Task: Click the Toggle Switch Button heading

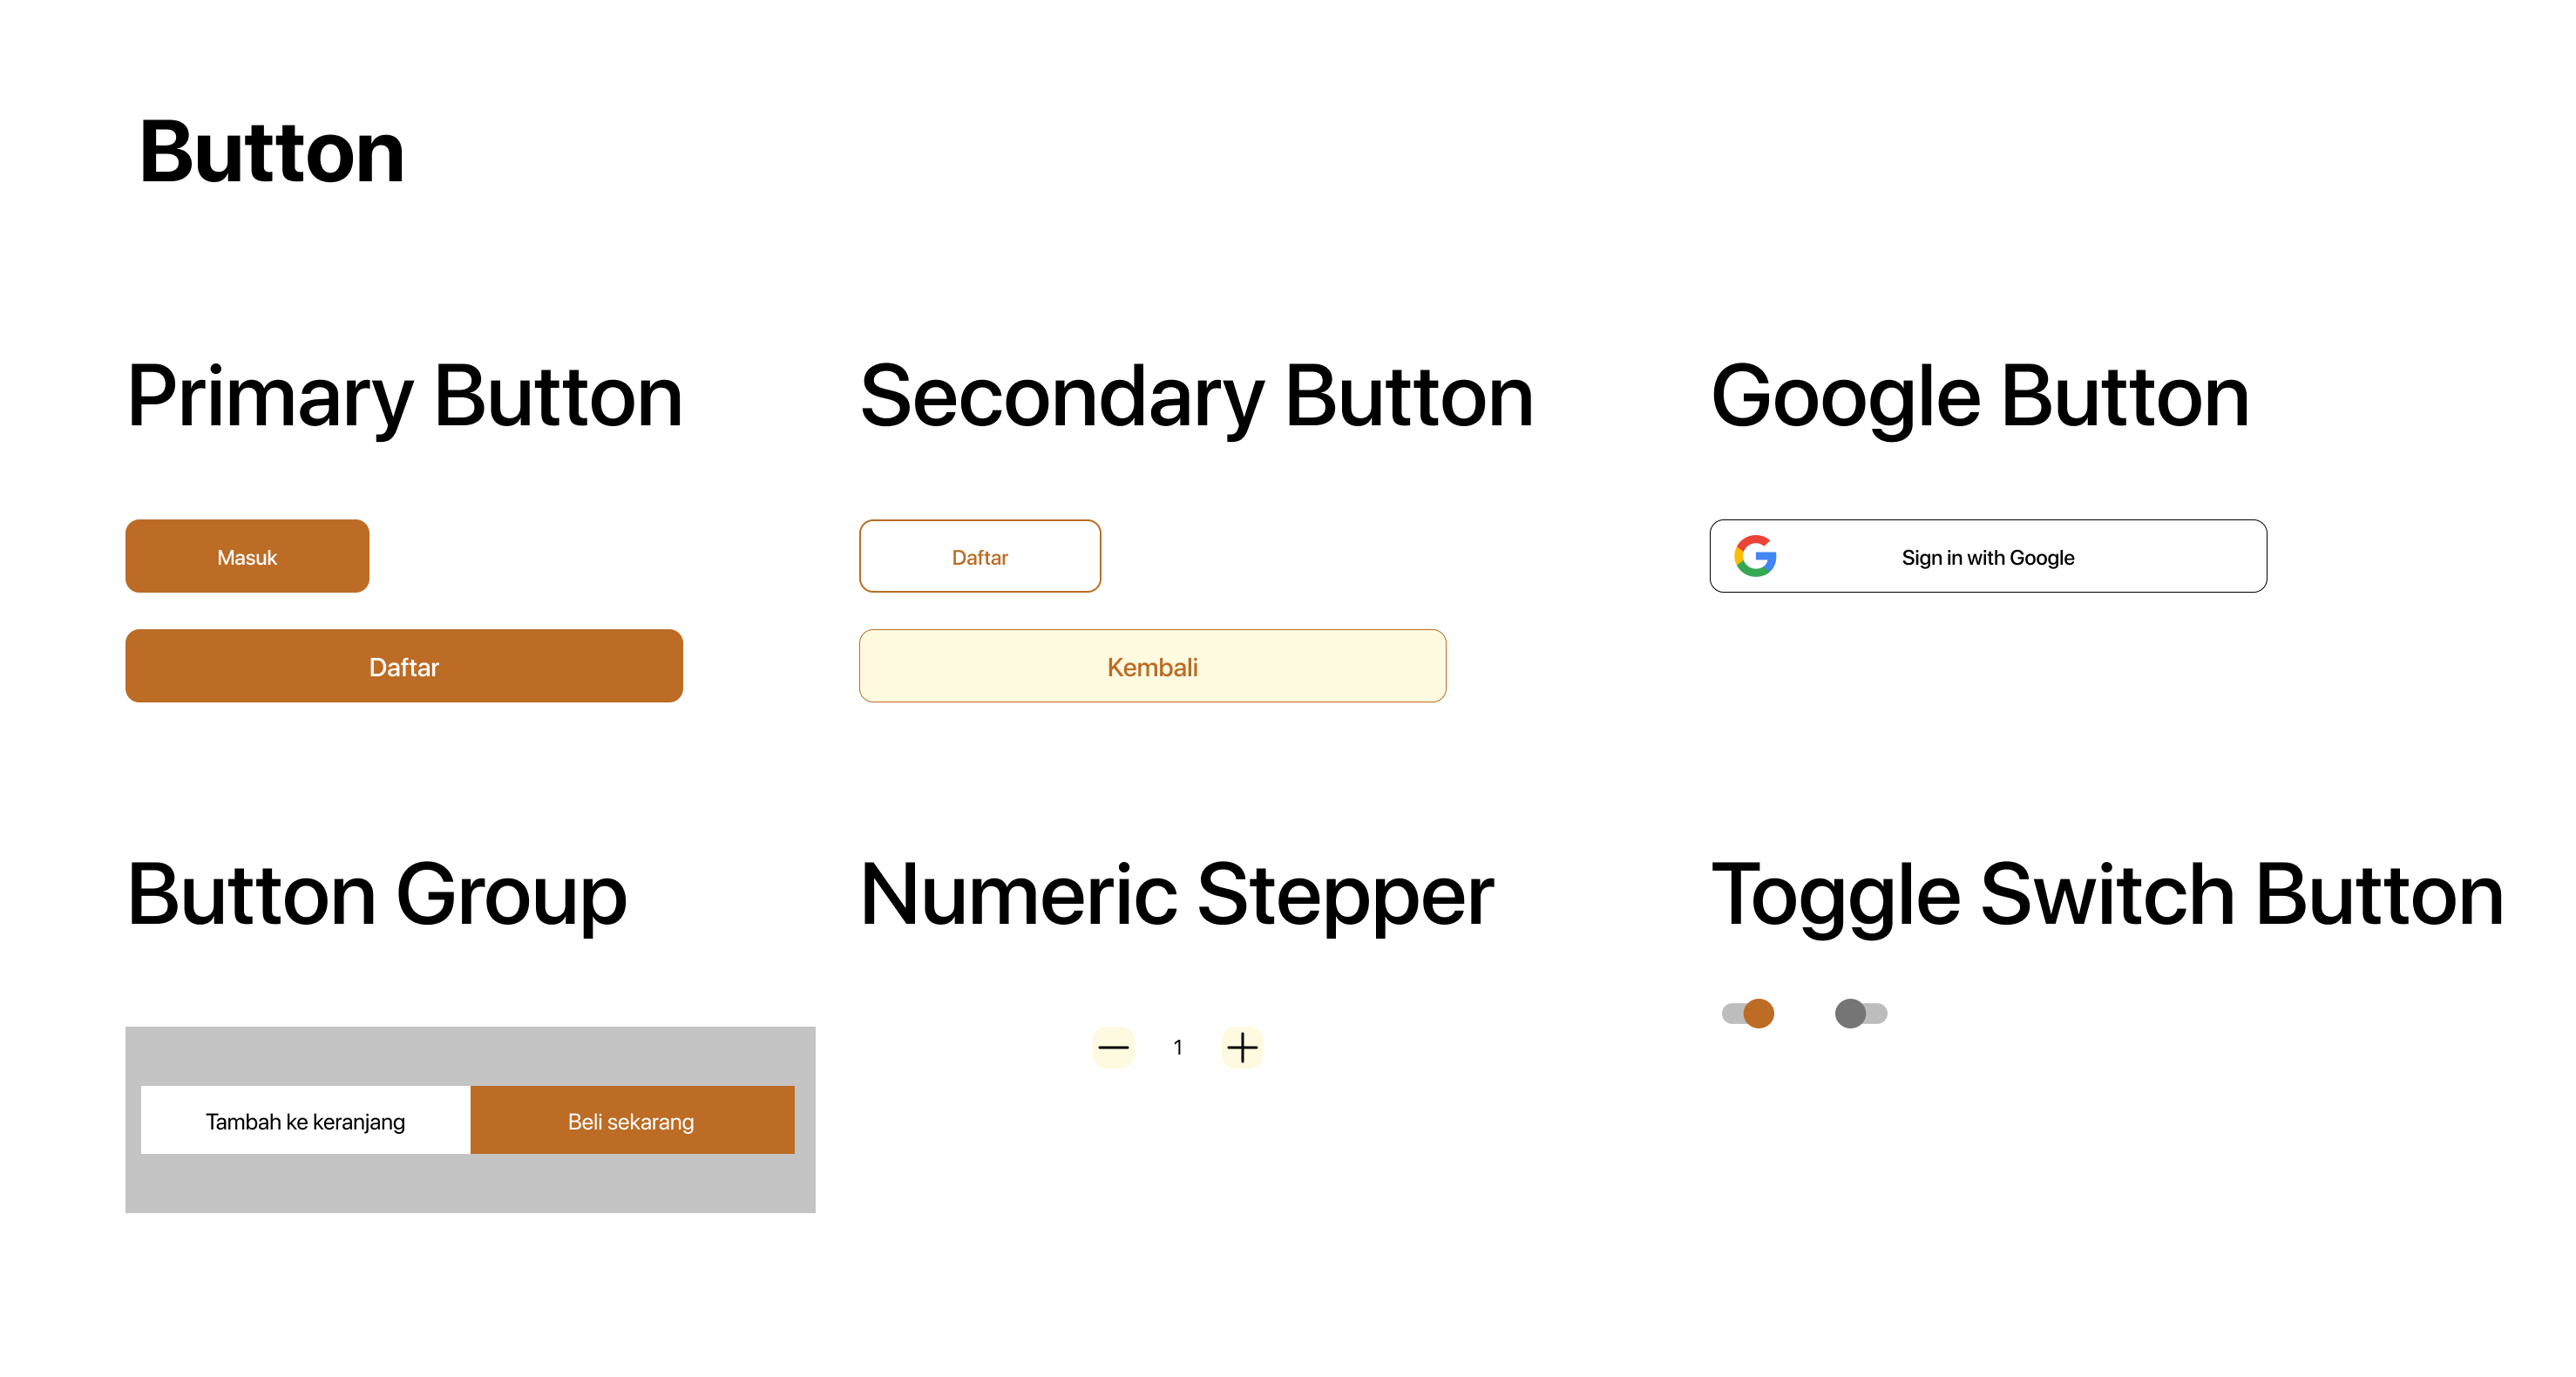Action: pos(2107,894)
